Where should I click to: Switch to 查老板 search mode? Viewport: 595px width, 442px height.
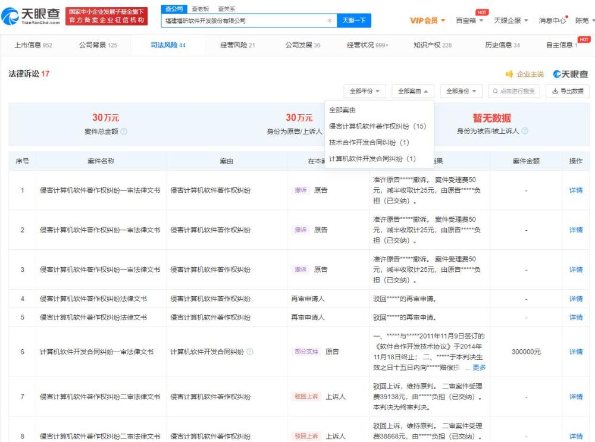[x=200, y=9]
